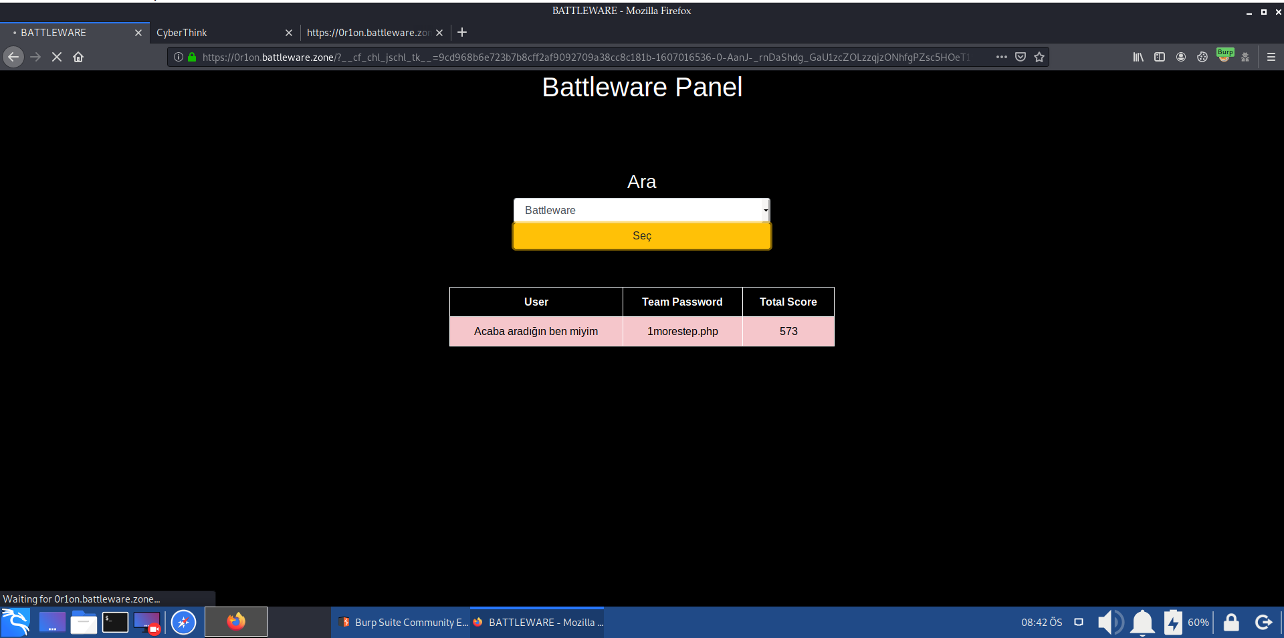Open the Firefox hamburger menu
Screen dimensions: 1284x638
tap(1271, 57)
